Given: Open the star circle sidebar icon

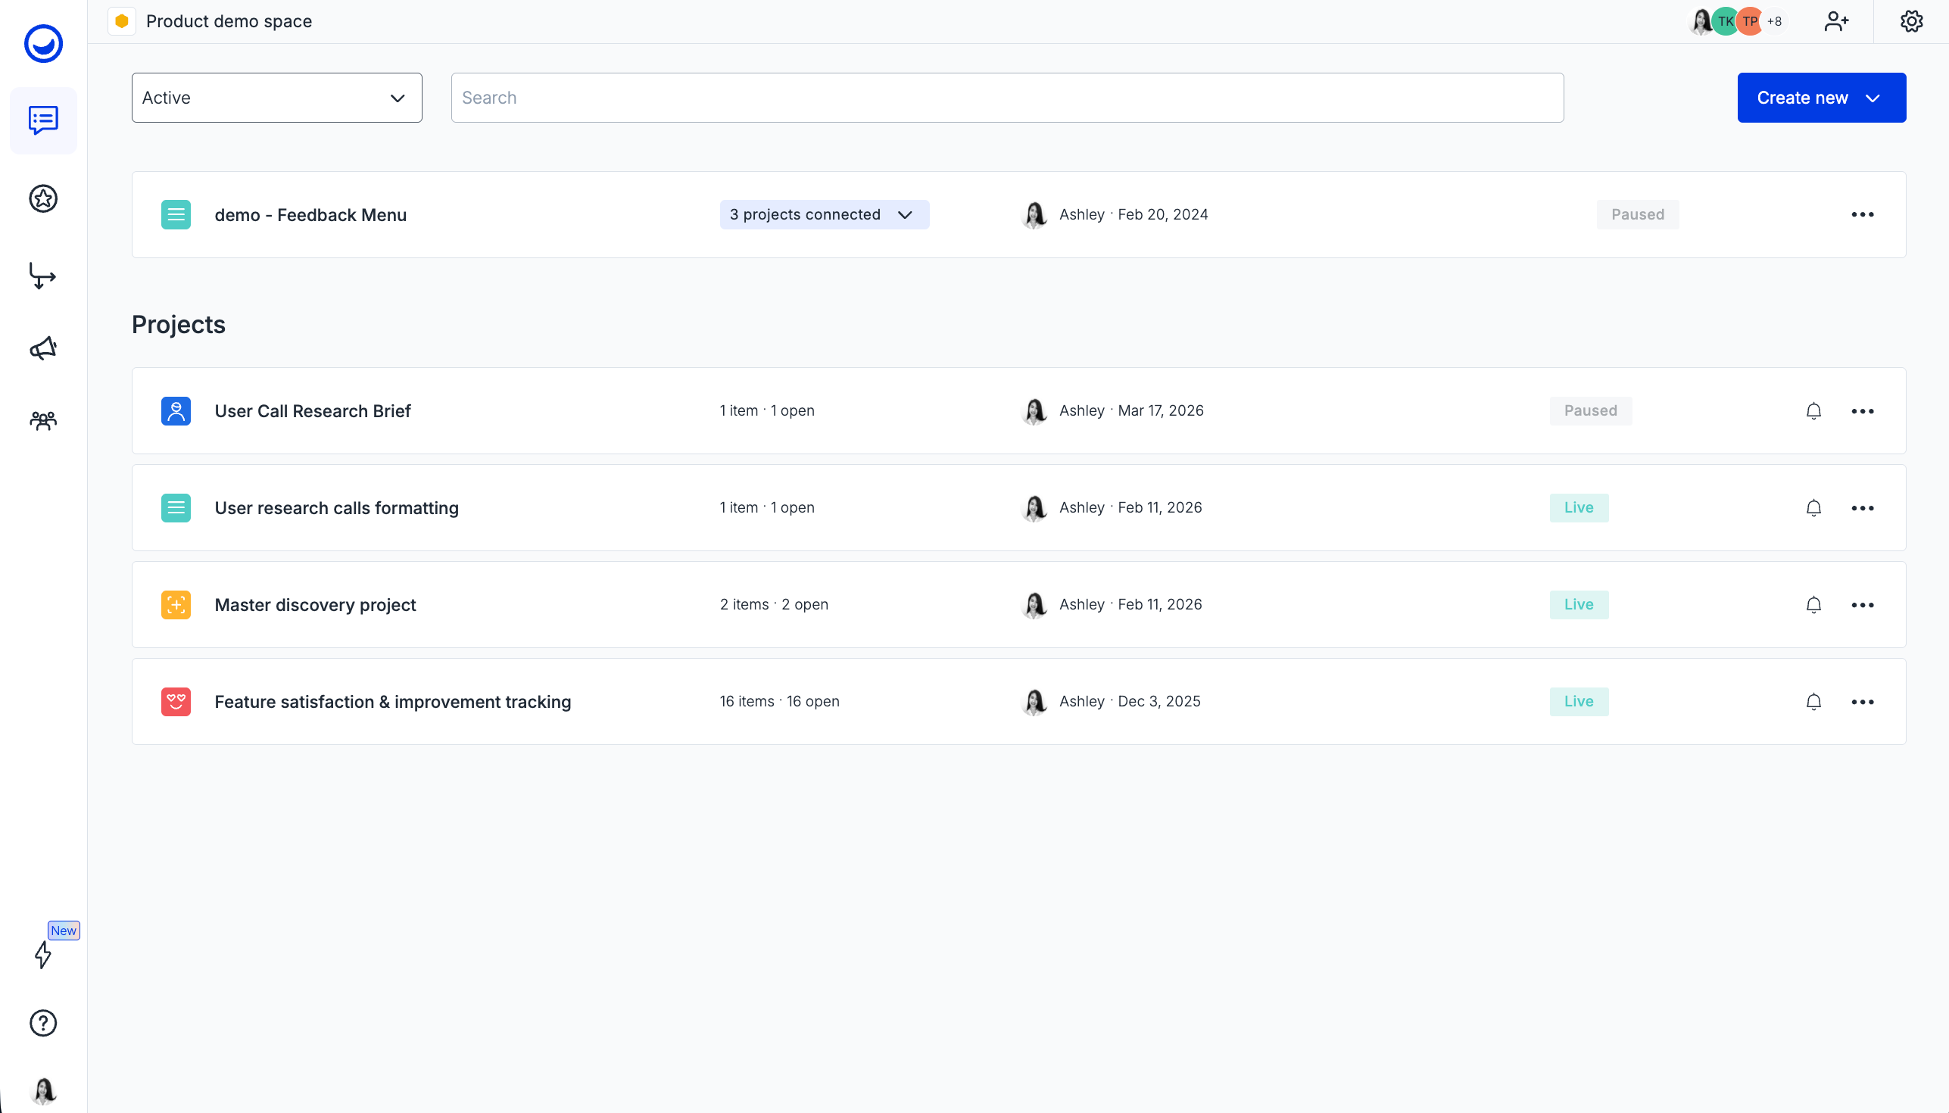Looking at the screenshot, I should tap(44, 198).
